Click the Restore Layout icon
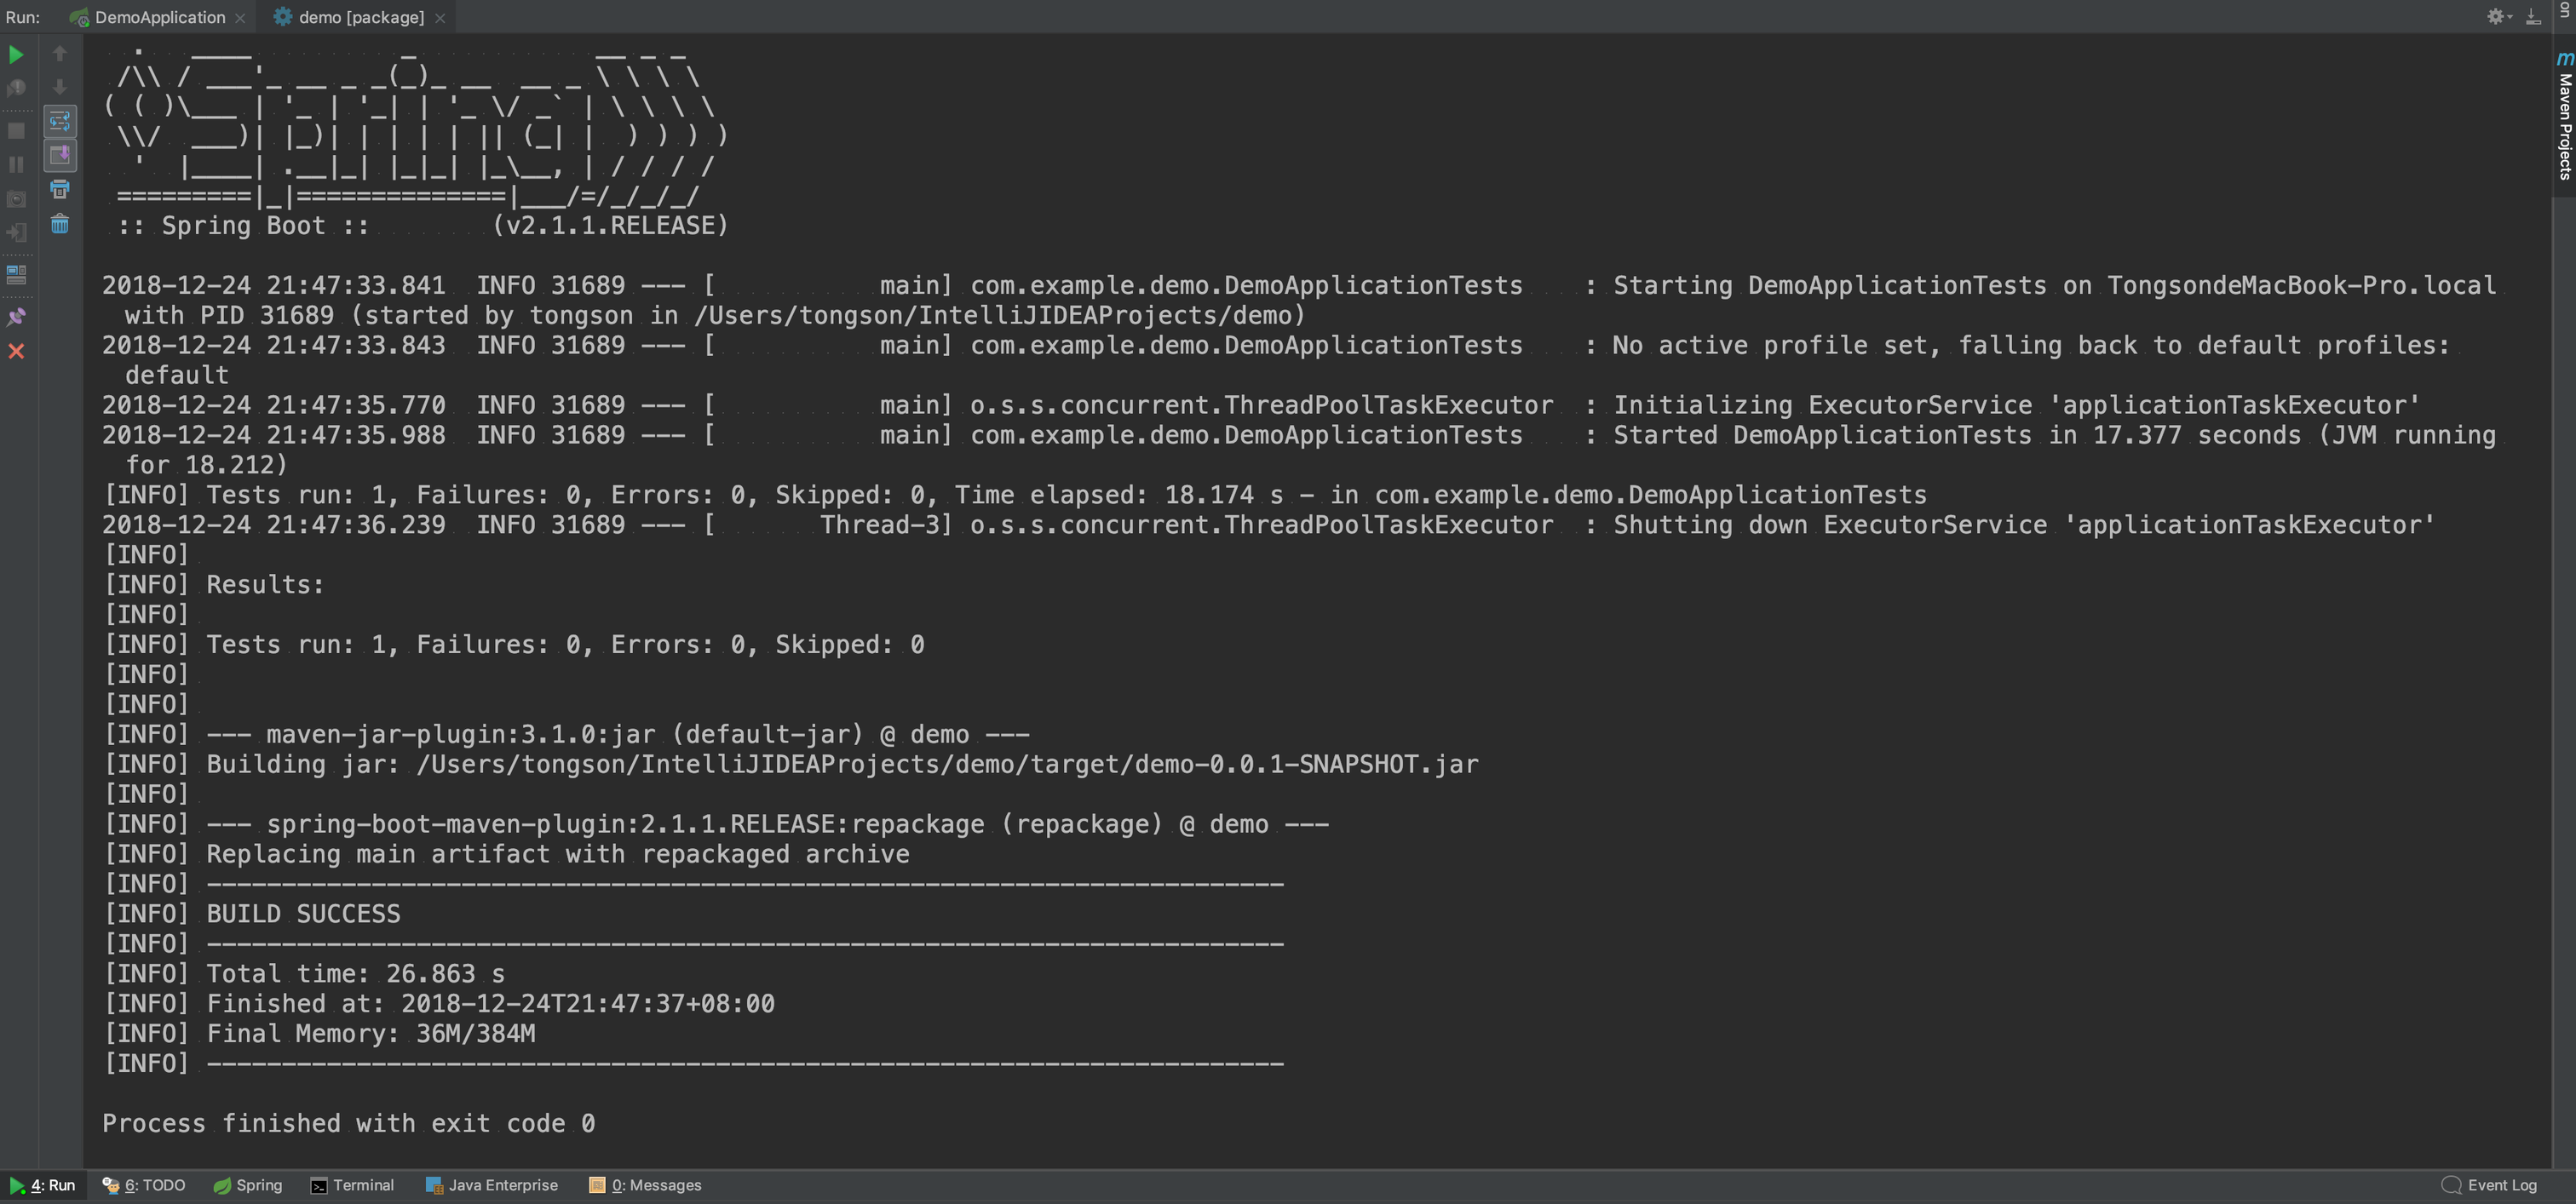This screenshot has height=1204, width=2576. tap(16, 274)
